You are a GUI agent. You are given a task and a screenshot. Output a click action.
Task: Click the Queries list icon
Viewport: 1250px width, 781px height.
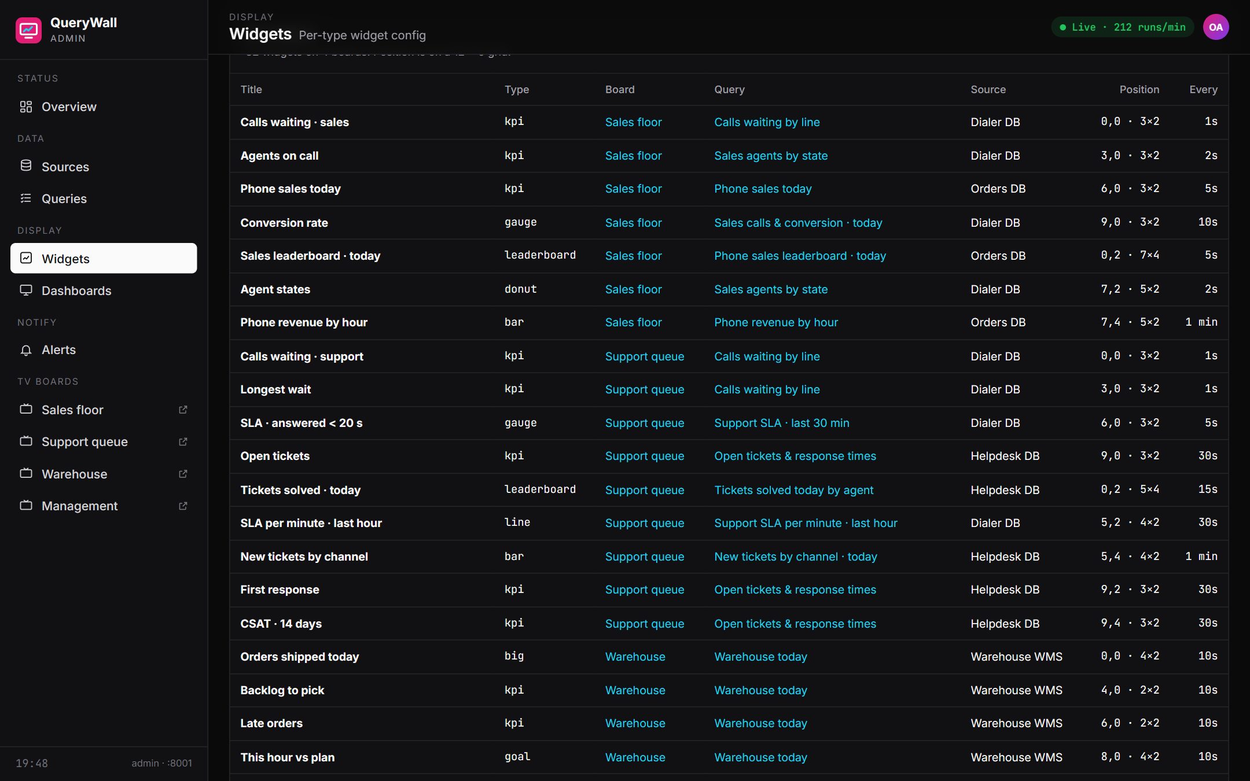click(26, 198)
